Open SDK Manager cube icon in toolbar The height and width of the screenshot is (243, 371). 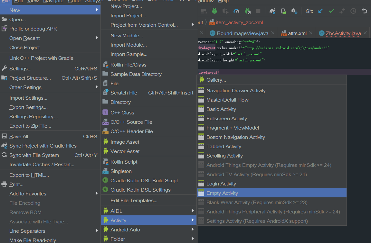click(294, 11)
